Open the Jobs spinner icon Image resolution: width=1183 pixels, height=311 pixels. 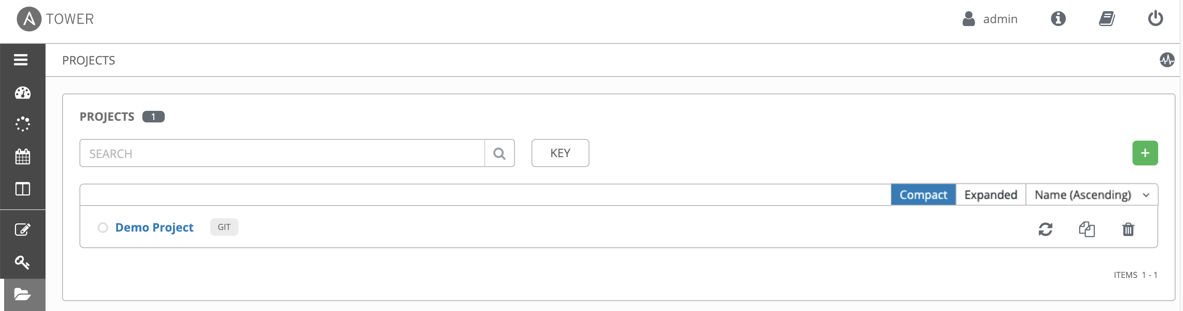(x=22, y=124)
